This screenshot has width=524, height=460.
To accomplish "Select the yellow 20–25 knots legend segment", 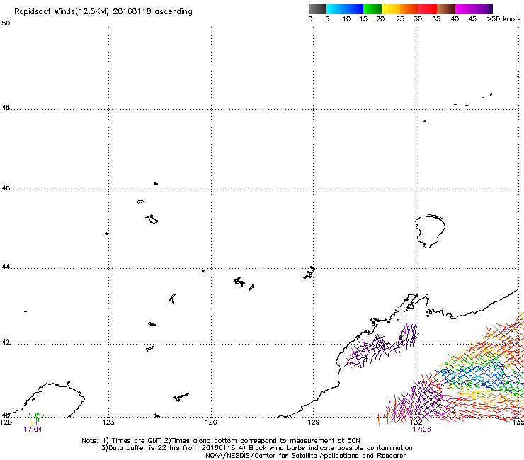I will pyautogui.click(x=391, y=8).
